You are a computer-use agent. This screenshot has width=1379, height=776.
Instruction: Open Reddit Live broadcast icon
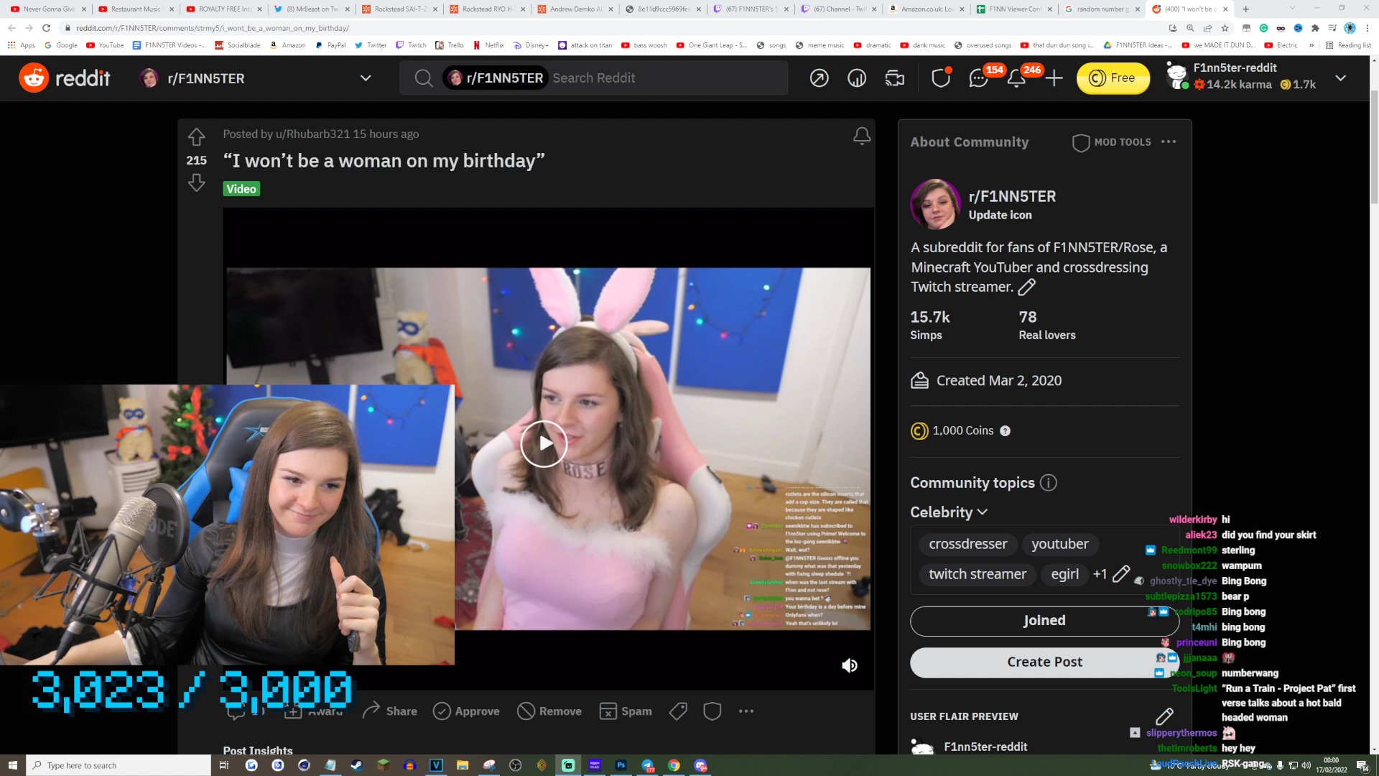pos(895,78)
